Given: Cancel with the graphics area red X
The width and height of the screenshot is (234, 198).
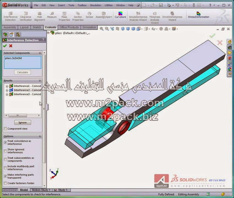Looking at the screenshot, I should [220, 43].
